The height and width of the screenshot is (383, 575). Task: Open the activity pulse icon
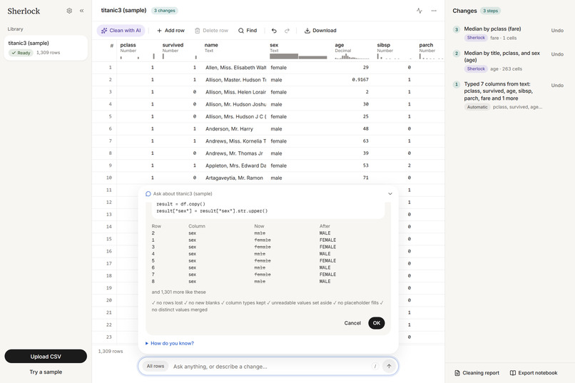(x=419, y=11)
